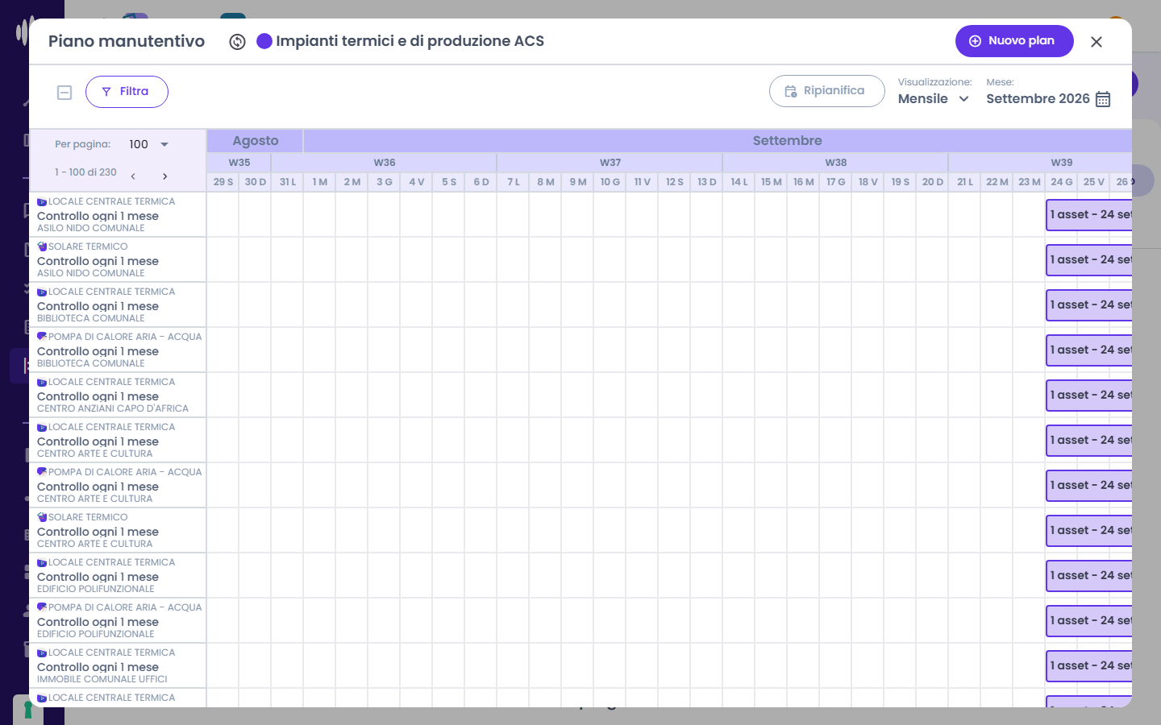Click SOLARE TERMICO icon for Asilo Nido Comunale

pos(42,247)
